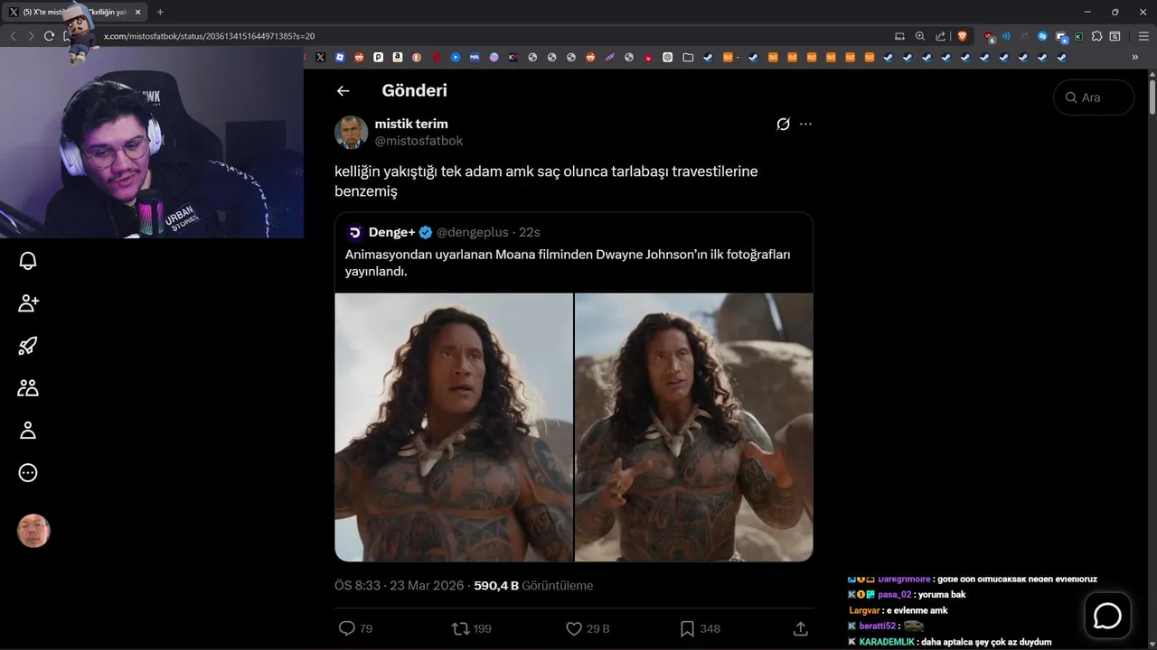Screen dimensions: 1157x650
Task: Close the X browser tab
Action: (x=137, y=12)
